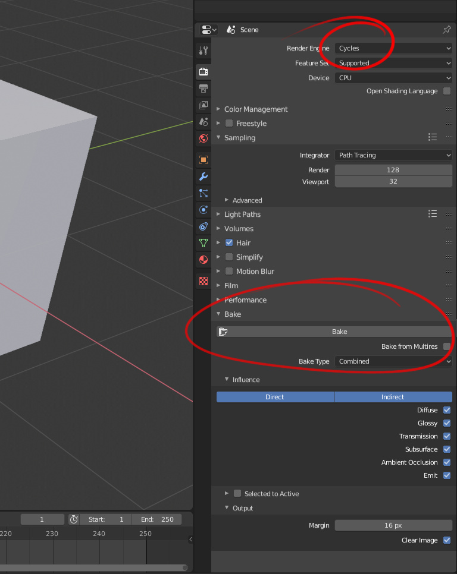
Task: Click the End frame 250 field
Action: pyautogui.click(x=157, y=519)
